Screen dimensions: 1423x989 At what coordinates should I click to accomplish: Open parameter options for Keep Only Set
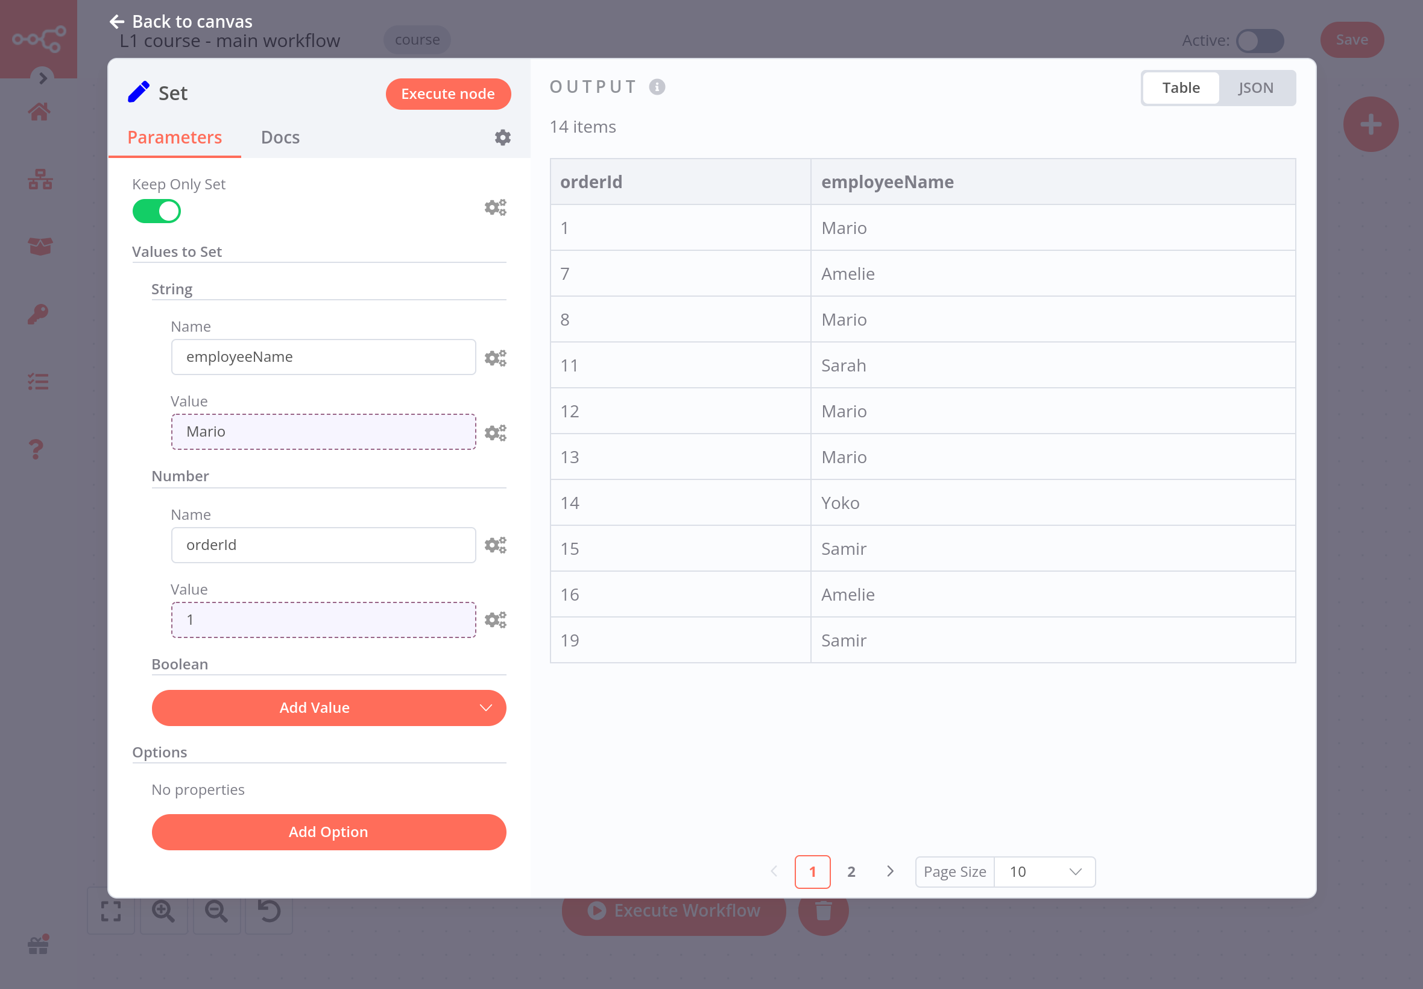[x=495, y=207]
